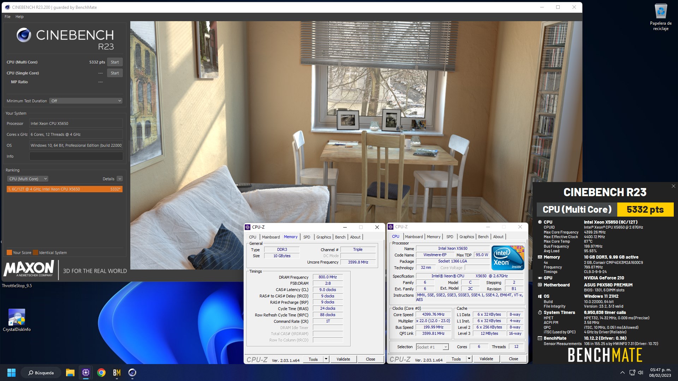
Task: Start the CPU Multi Core test
Action: coord(115,62)
